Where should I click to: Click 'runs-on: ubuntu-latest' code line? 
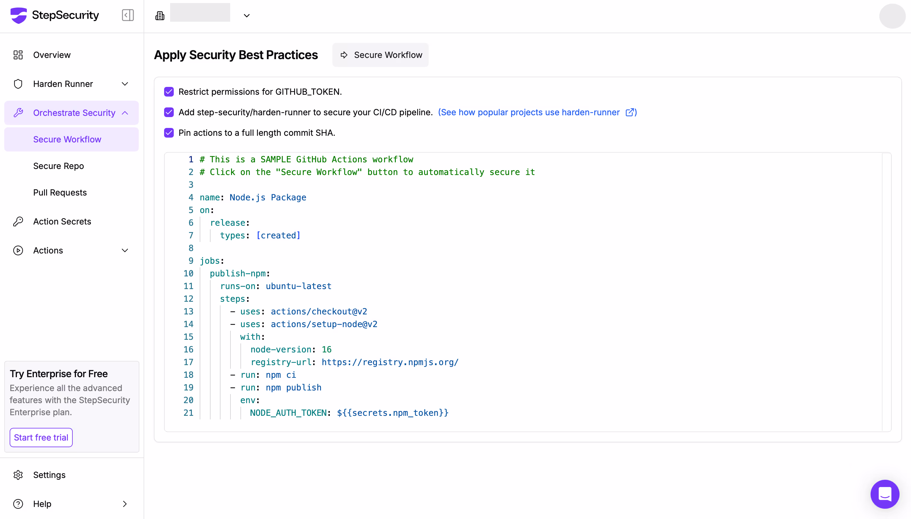pos(276,286)
